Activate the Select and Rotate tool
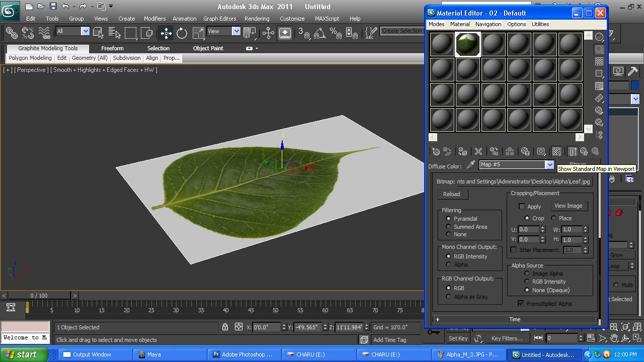The width and height of the screenshot is (644, 362). (181, 33)
